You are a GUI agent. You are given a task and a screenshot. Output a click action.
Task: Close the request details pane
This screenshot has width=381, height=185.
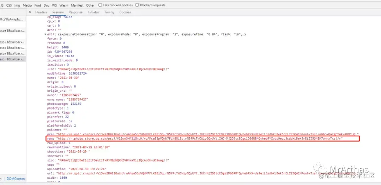pos(30,12)
